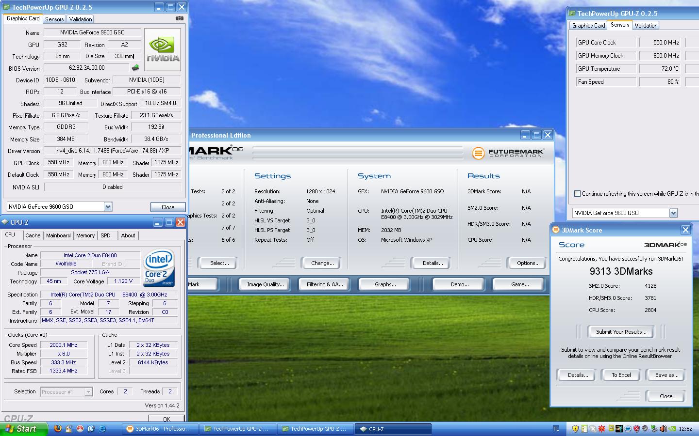Click Details... under System in 3DMark06
The image size is (699, 436).
pos(433,263)
